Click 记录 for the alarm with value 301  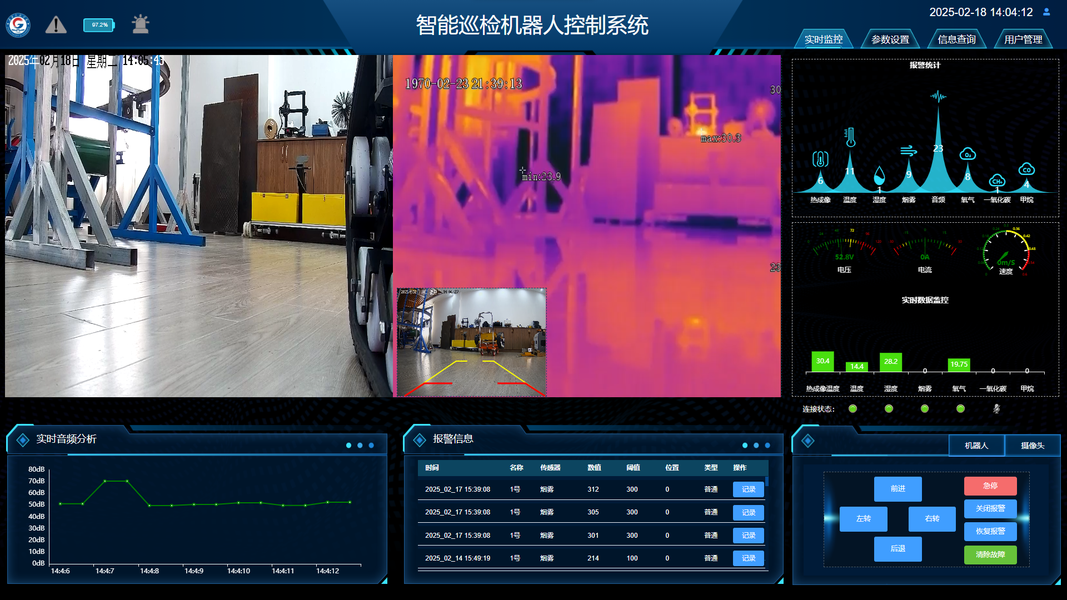(x=749, y=536)
